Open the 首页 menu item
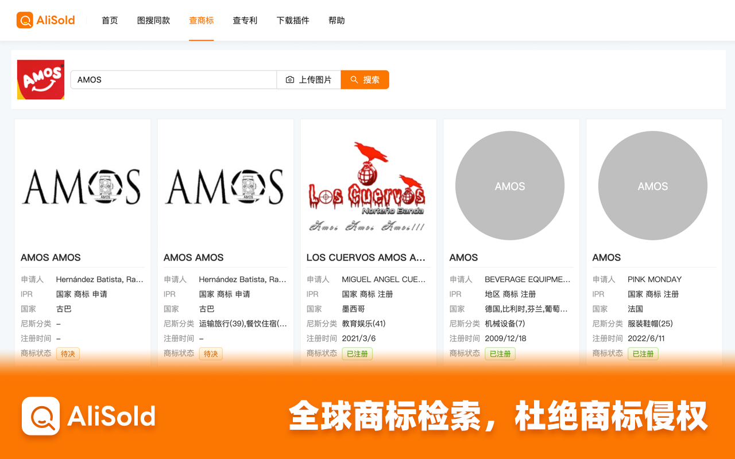 [109, 20]
